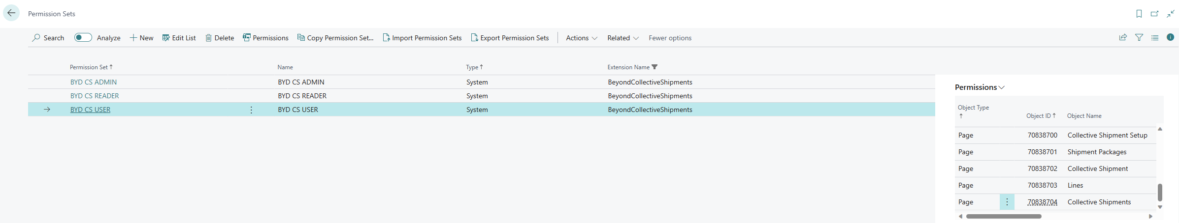Toggle the Analyze mode switch
1179x223 pixels.
pyautogui.click(x=83, y=38)
